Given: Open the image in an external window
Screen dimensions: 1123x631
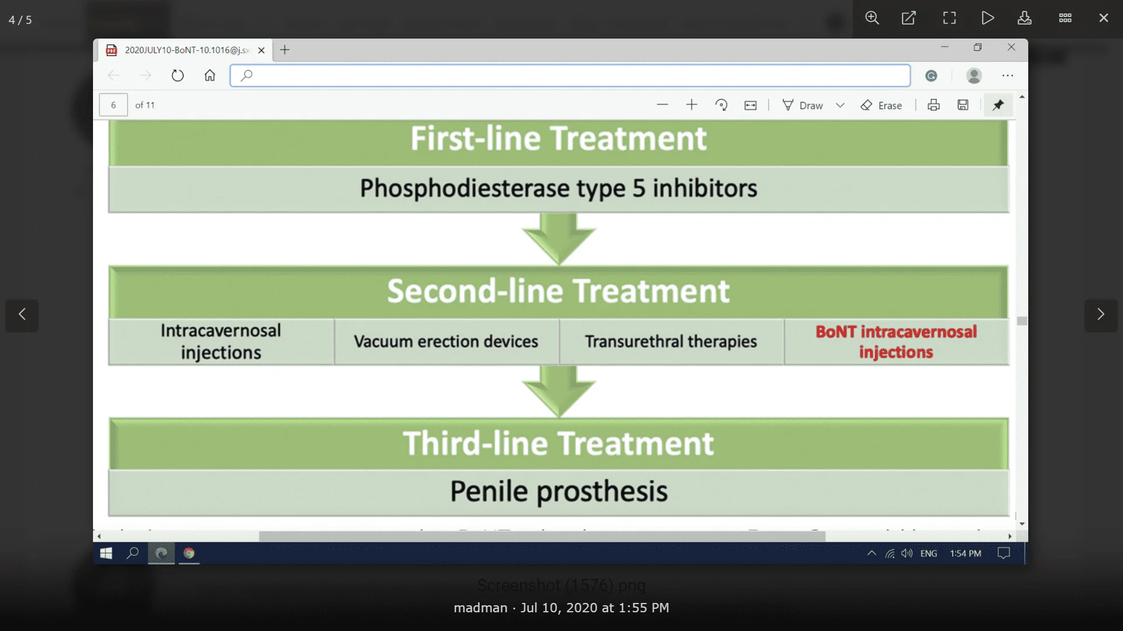Looking at the screenshot, I should [908, 18].
